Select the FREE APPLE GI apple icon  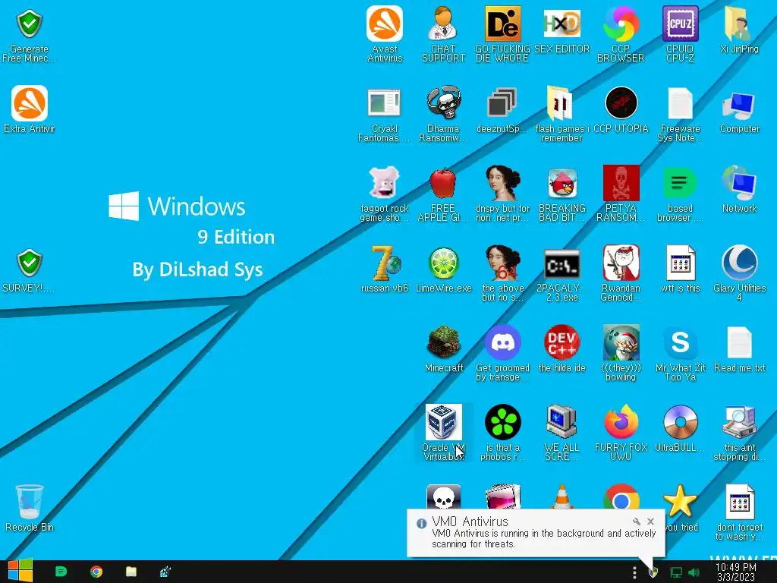pyautogui.click(x=443, y=194)
